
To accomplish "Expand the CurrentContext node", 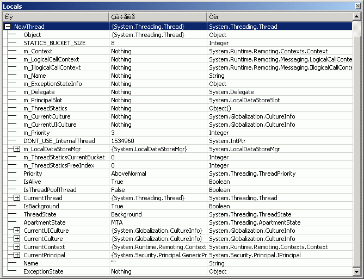I will point(17,246).
